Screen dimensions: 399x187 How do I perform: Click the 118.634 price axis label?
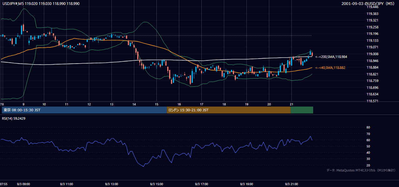[373, 94]
